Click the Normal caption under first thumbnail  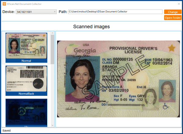pos(26,61)
